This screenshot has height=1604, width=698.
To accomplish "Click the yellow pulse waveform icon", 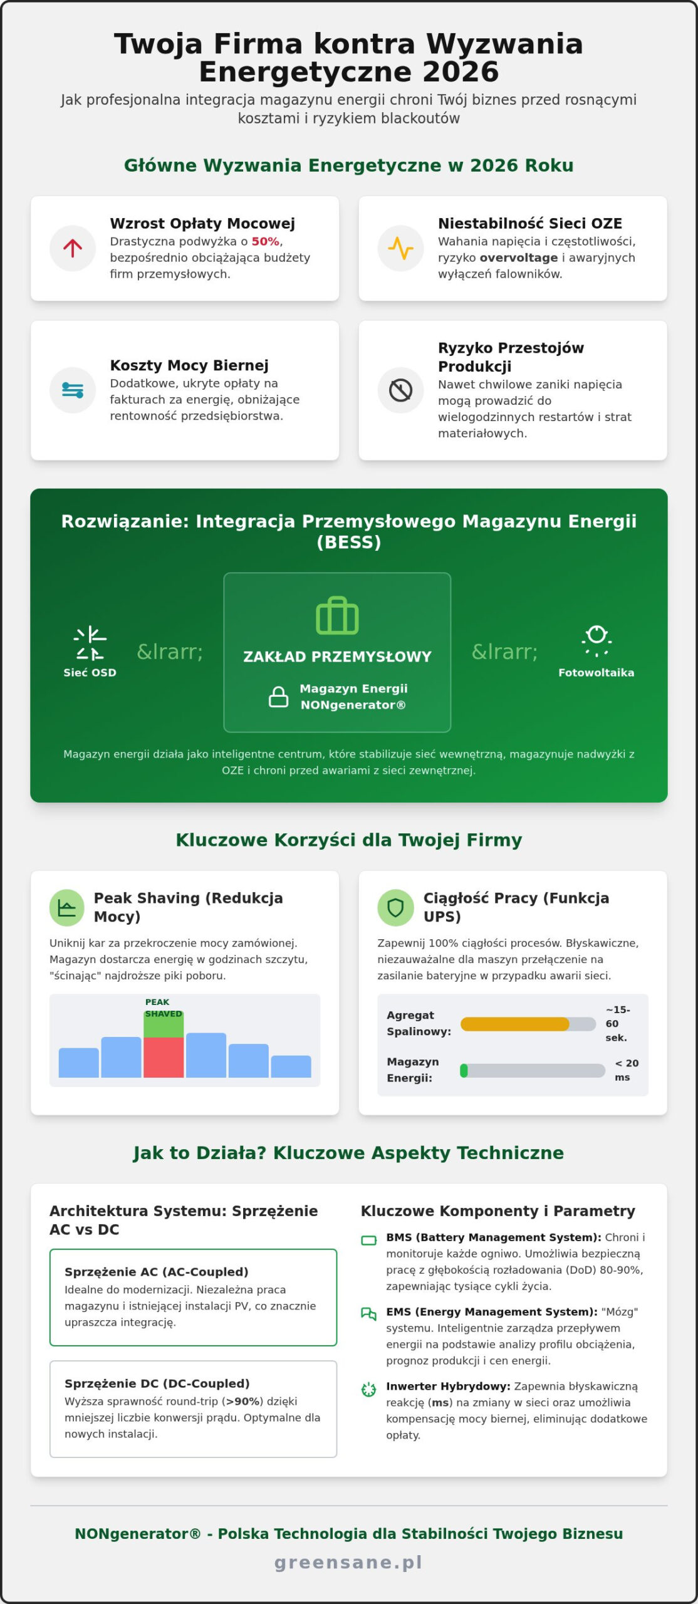I will (400, 249).
